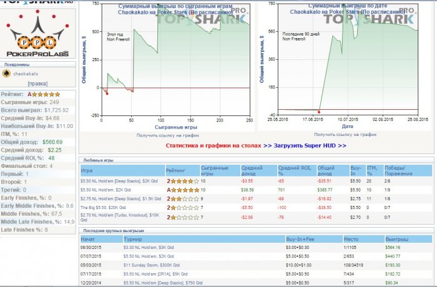Image resolution: width=437 pixels, height=287 pixels.
Task: Open $5.50 NL Hold'em [2R1A], $5K Gtd tournament
Action: pyautogui.click(x=155, y=274)
